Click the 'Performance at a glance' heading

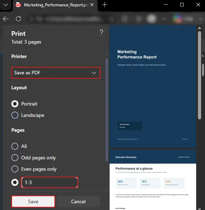[134, 169]
